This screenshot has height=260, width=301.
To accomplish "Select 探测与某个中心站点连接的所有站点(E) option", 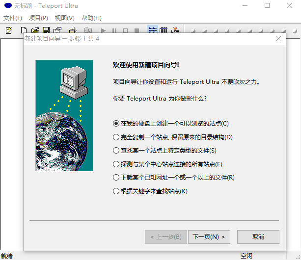I will [x=167, y=164].
